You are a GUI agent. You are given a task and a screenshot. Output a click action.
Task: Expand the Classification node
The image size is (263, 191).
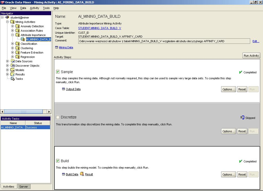pos(13,44)
